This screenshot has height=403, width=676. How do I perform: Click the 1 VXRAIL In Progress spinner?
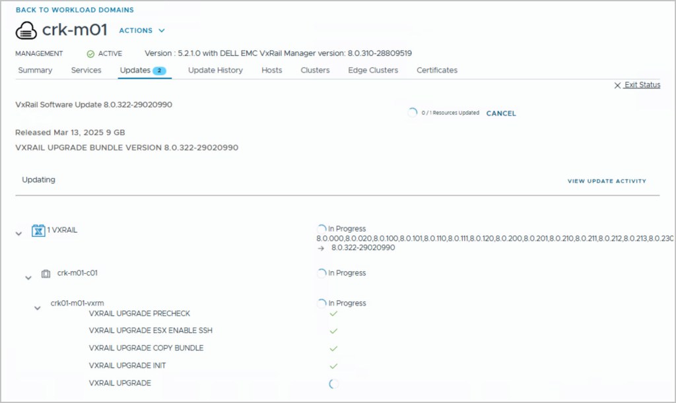[321, 229]
